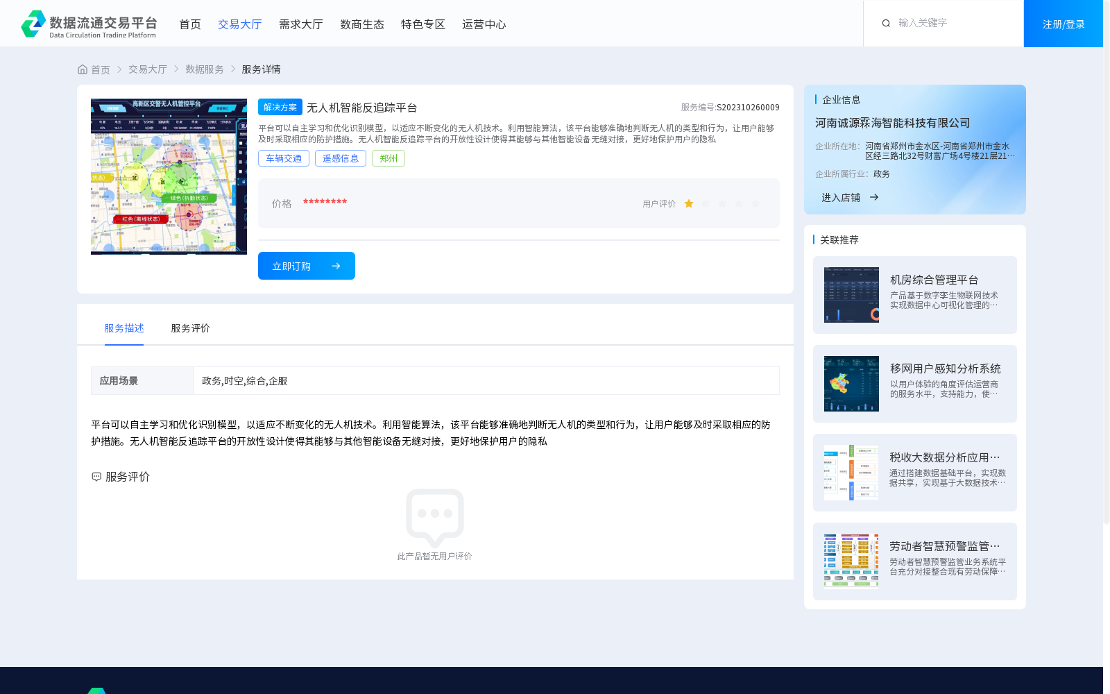Click the empty reviews speech bubble icon
1110x694 pixels.
click(x=435, y=518)
